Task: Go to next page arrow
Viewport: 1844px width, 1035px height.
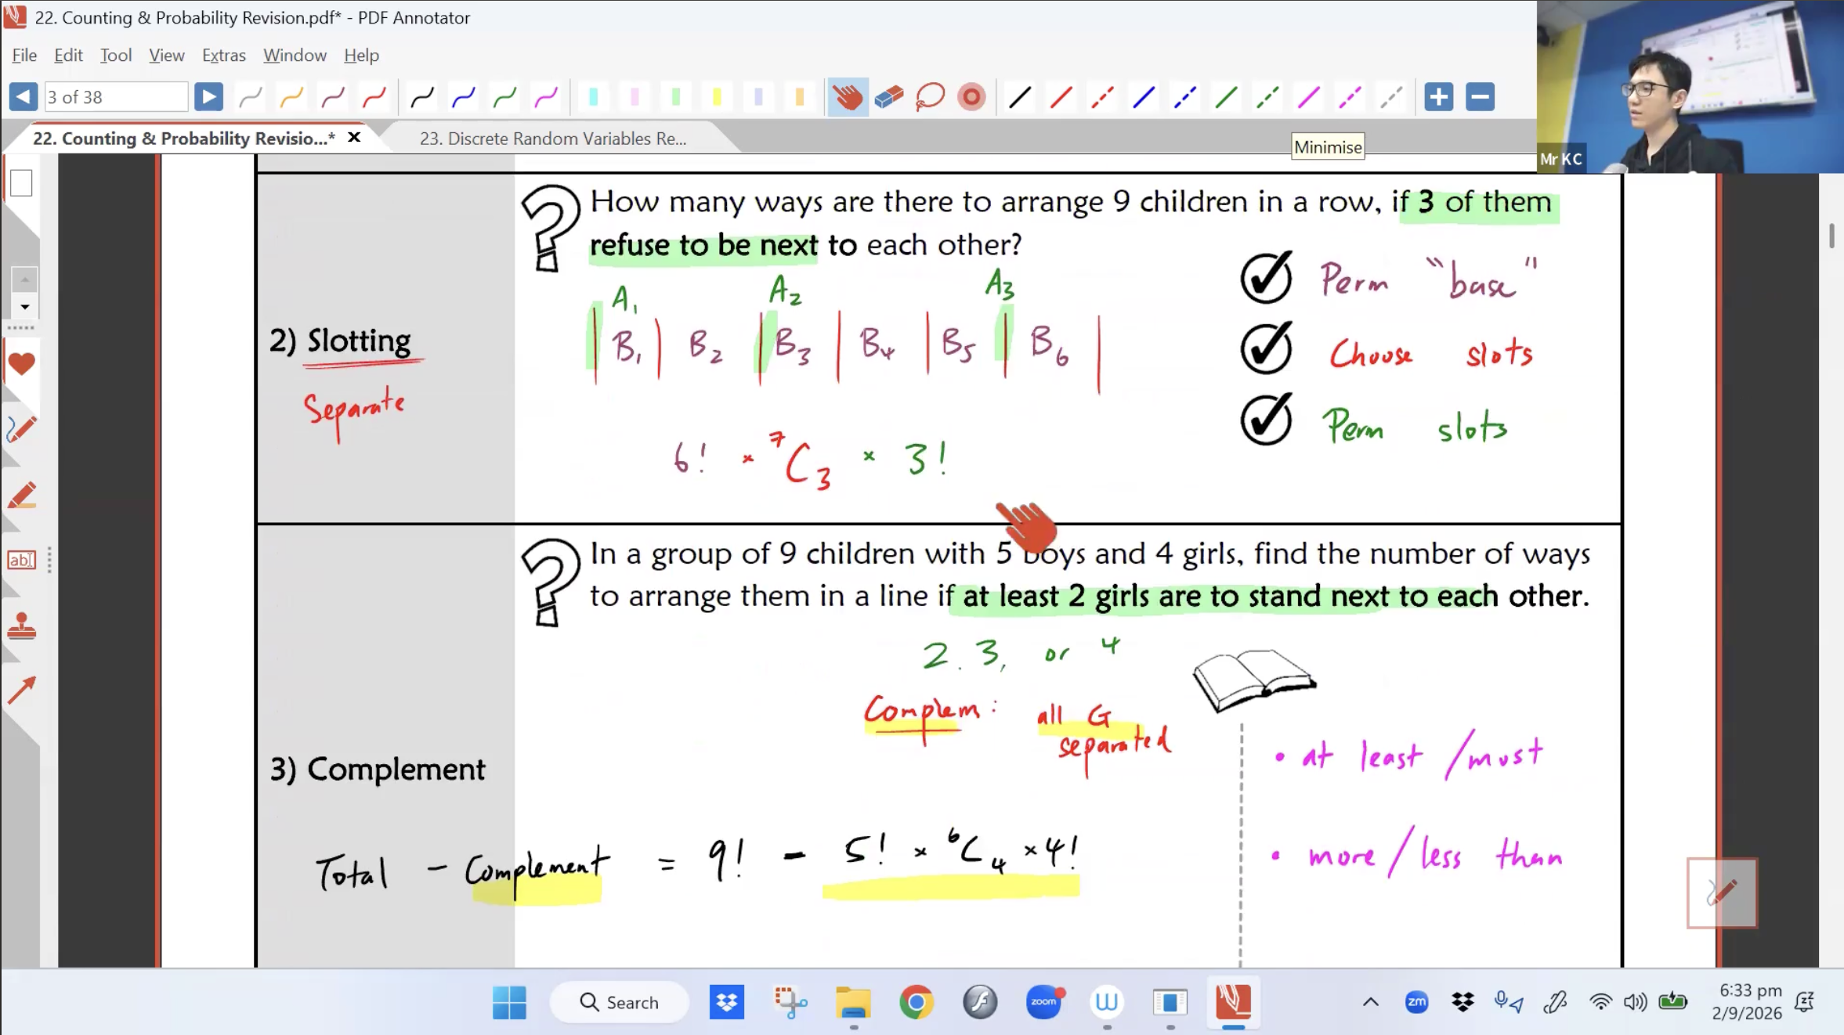Action: 208,97
